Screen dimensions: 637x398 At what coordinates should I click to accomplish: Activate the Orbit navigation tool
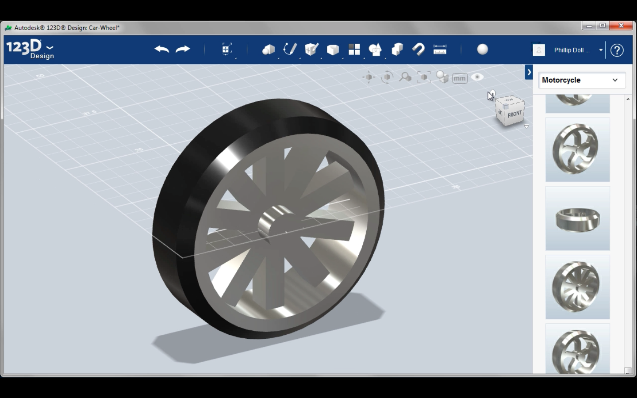point(387,77)
